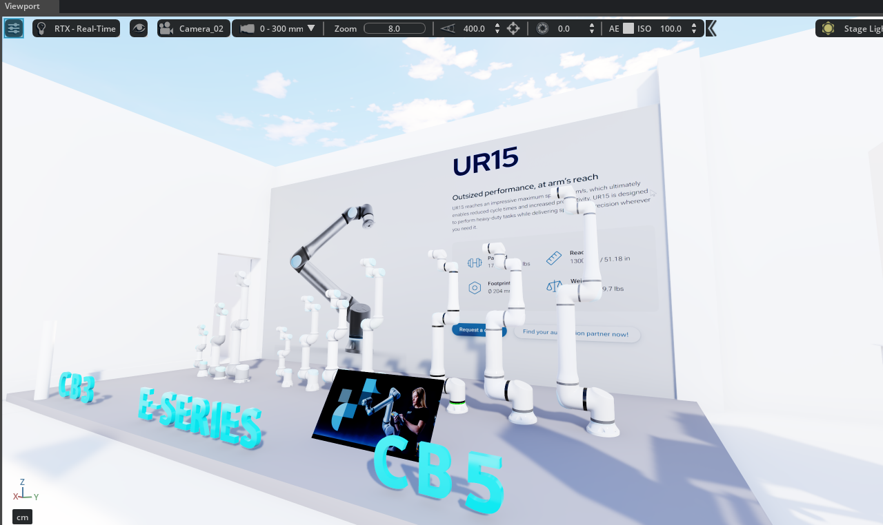Click the ISO value field 100.0

[671, 28]
